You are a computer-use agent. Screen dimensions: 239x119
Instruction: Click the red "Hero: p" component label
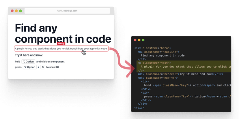click(61, 44)
